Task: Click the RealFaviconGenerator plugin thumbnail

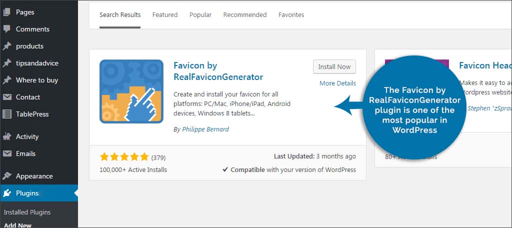Action: coord(131,91)
